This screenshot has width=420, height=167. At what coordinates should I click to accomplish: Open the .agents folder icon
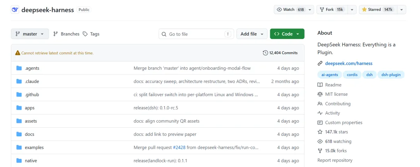pyautogui.click(x=19, y=68)
